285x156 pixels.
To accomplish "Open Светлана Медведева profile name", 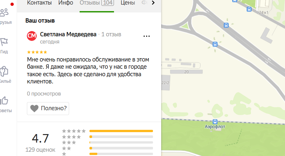I will 68,34.
